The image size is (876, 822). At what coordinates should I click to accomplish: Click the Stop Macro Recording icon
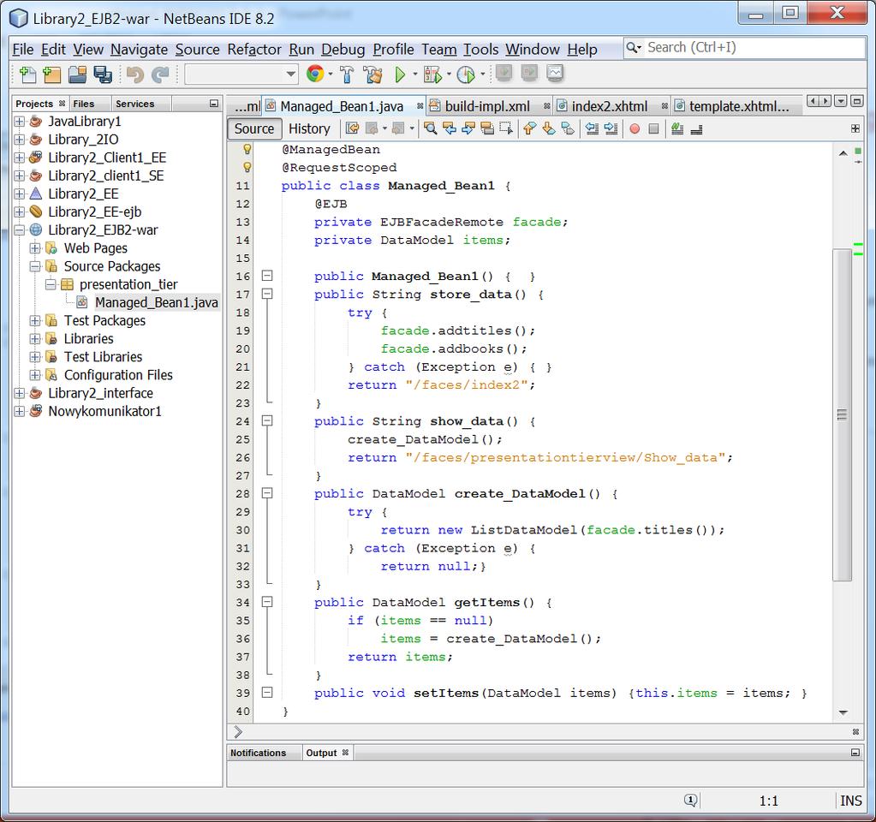(653, 129)
